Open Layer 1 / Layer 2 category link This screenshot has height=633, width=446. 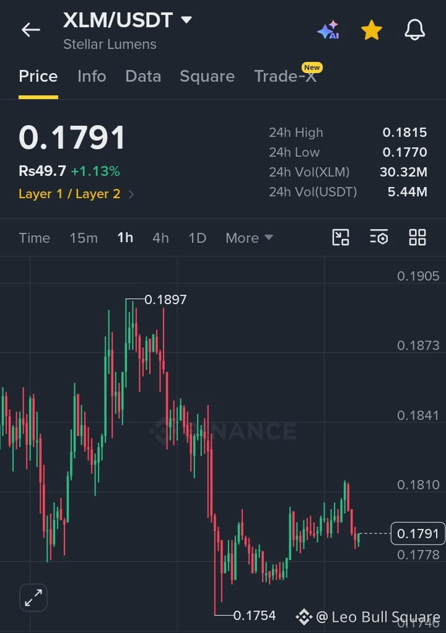[x=76, y=194]
